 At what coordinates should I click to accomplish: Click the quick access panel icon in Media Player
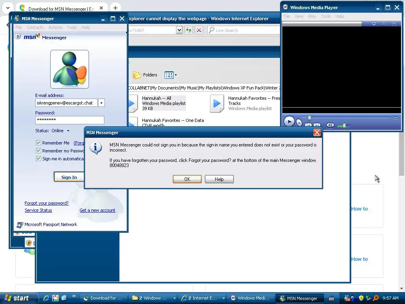(373, 24)
